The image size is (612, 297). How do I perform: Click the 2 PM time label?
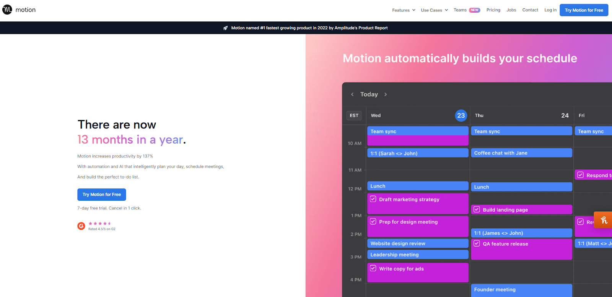tap(356, 234)
